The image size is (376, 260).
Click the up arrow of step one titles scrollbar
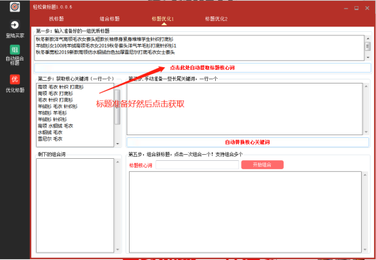[x=368, y=38]
